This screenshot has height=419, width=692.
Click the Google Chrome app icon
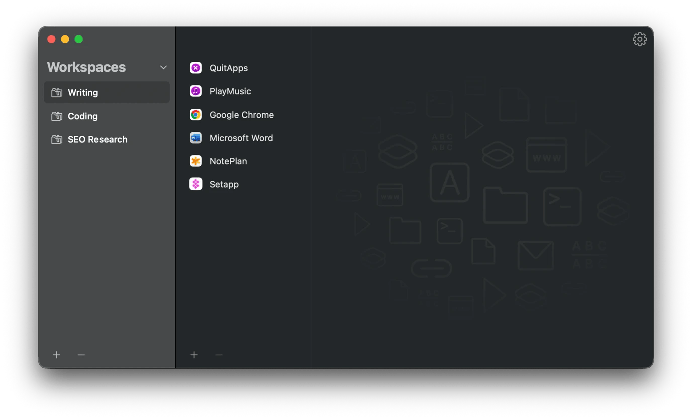coord(195,115)
